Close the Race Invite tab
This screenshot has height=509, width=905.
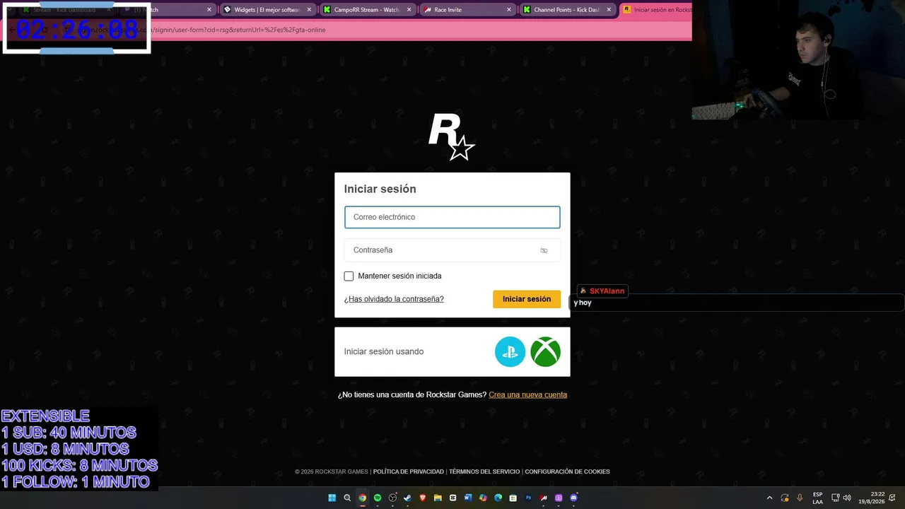509,10
